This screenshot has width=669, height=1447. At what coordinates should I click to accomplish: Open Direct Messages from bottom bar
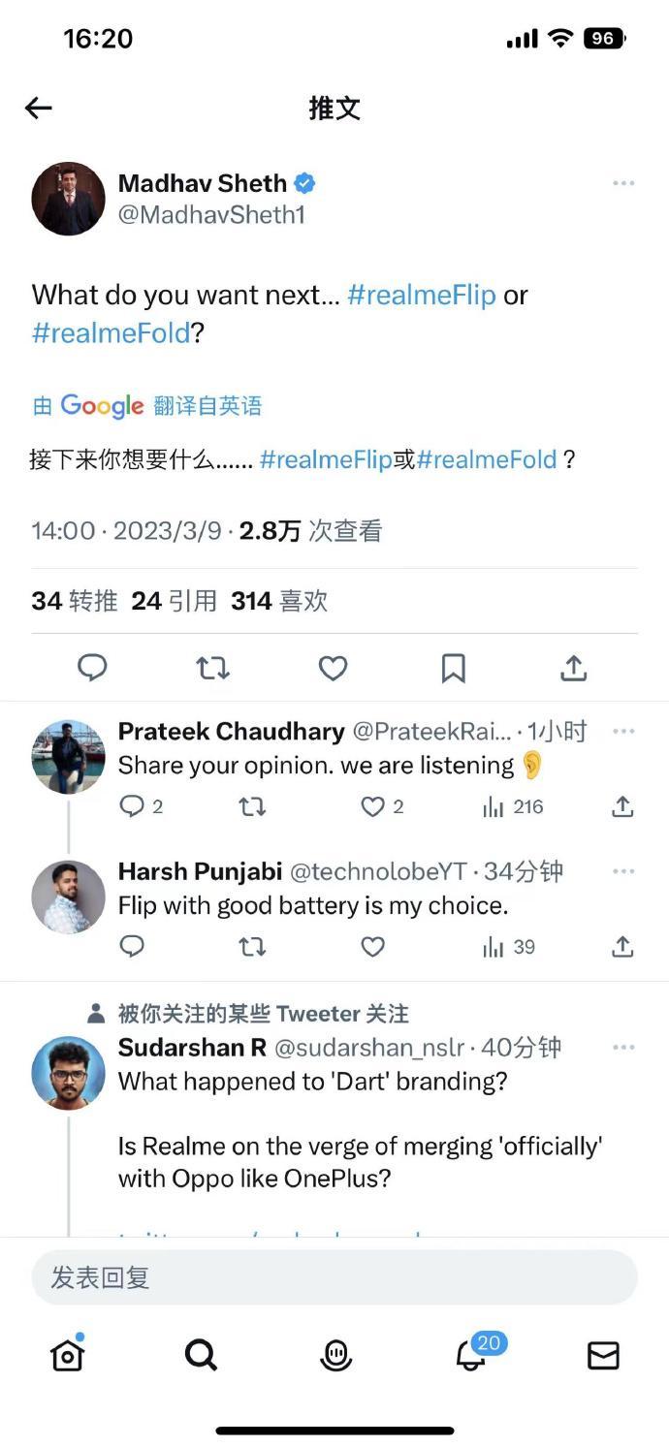[604, 1355]
